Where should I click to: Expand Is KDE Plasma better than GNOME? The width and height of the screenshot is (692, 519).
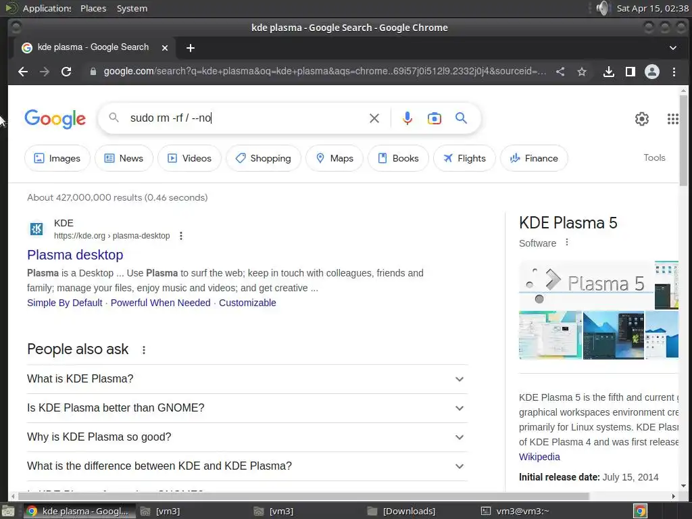(247, 408)
